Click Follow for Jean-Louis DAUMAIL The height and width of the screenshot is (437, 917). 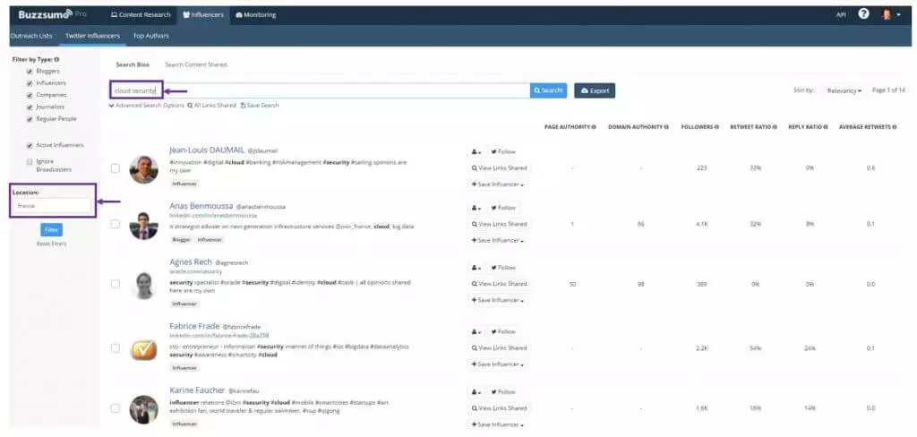[x=503, y=151]
